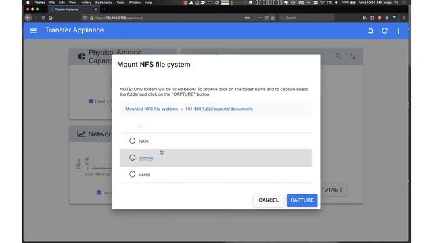Open the Window menu
Image resolution: width=433 pixels, height=243 pixels.
pyautogui.click(x=135, y=3)
